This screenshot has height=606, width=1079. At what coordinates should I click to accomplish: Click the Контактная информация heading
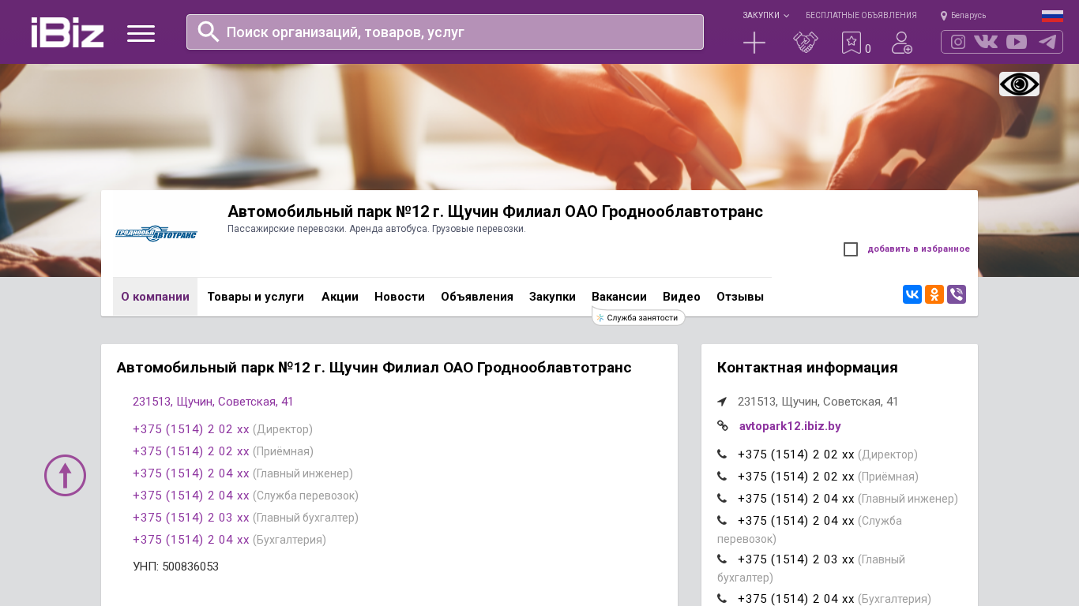coord(807,368)
